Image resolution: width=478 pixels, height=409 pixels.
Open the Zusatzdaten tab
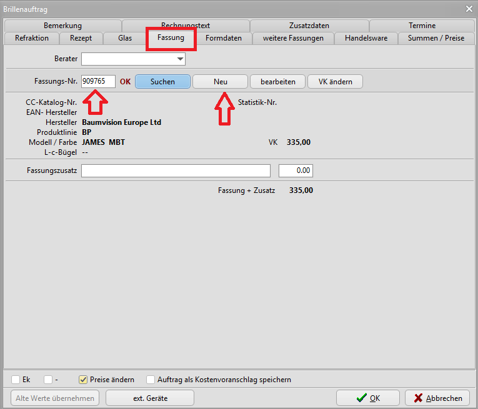point(309,26)
